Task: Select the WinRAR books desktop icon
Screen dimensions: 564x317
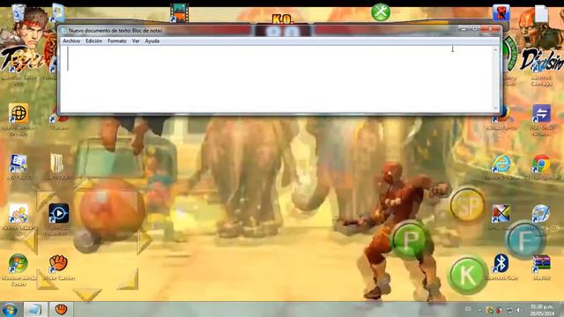Action: (541, 264)
